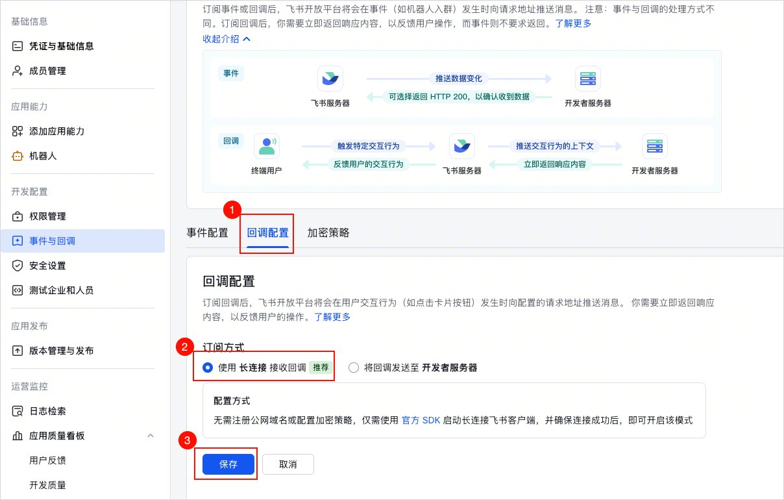784x500 pixels.
Task: Click the 配置方式 heading
Action: [232, 401]
